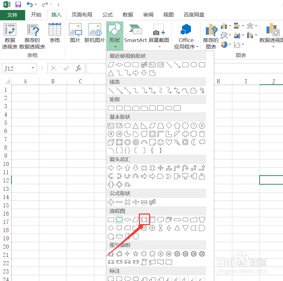Open the Name Box dropdown arrow
The height and width of the screenshot is (281, 283).
(33, 68)
